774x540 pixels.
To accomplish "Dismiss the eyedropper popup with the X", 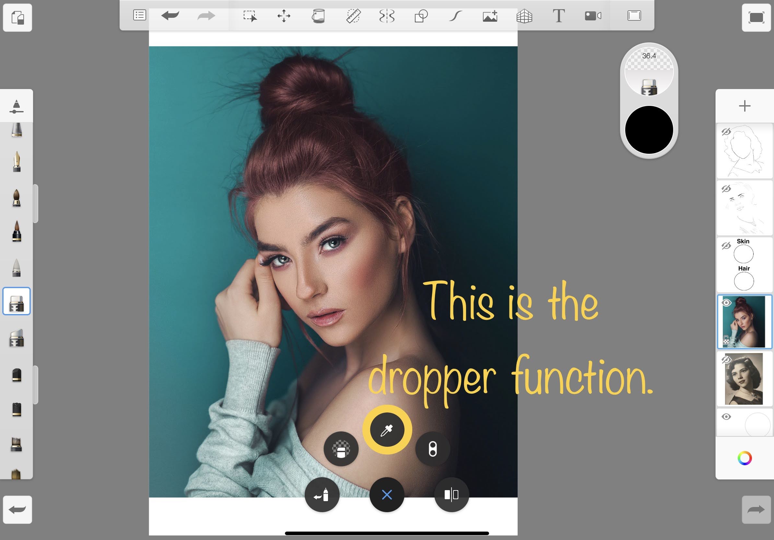I will (387, 495).
